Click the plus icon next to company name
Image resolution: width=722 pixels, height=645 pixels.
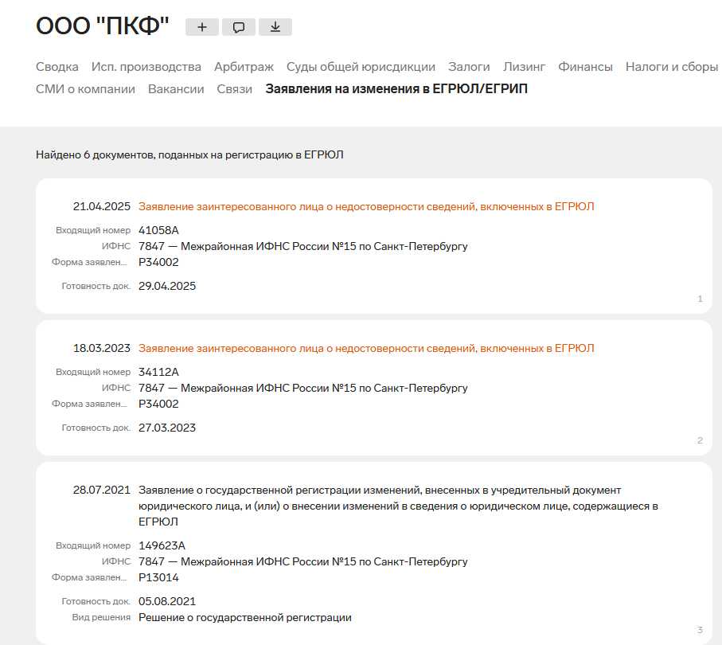tap(202, 27)
